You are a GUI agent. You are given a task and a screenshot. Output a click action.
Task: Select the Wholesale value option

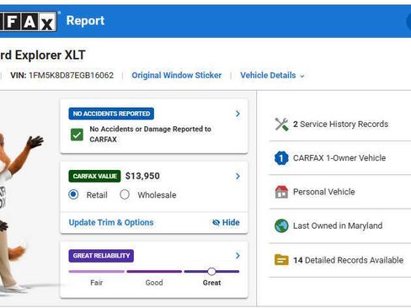(125, 194)
